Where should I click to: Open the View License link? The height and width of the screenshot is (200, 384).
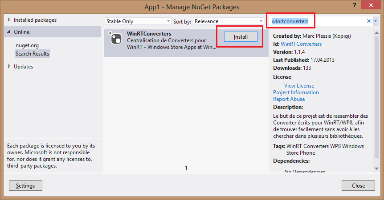point(299,86)
